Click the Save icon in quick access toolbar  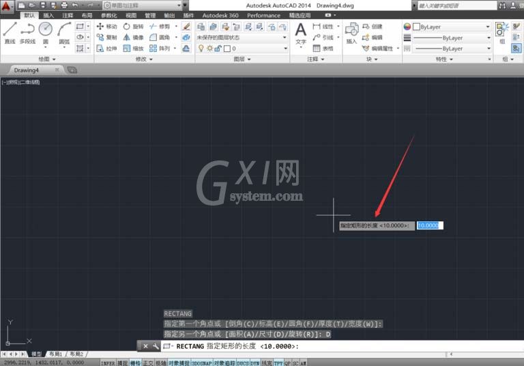pyautogui.click(x=43, y=5)
